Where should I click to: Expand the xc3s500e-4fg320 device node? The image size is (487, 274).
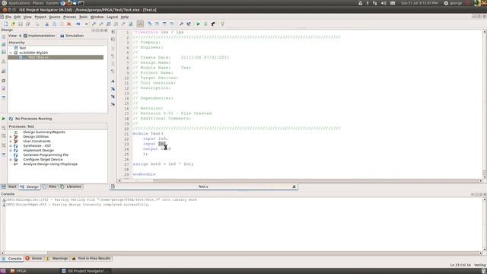click(11, 53)
